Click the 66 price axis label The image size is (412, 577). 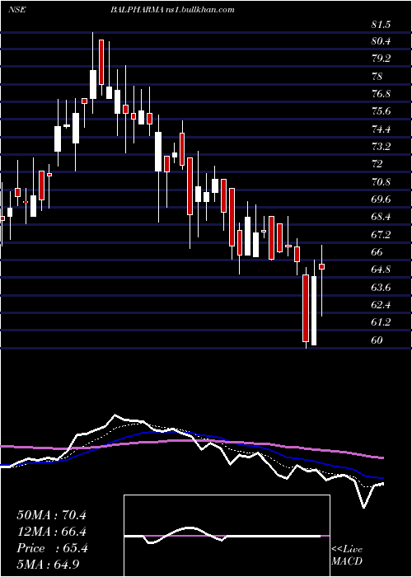click(x=377, y=252)
